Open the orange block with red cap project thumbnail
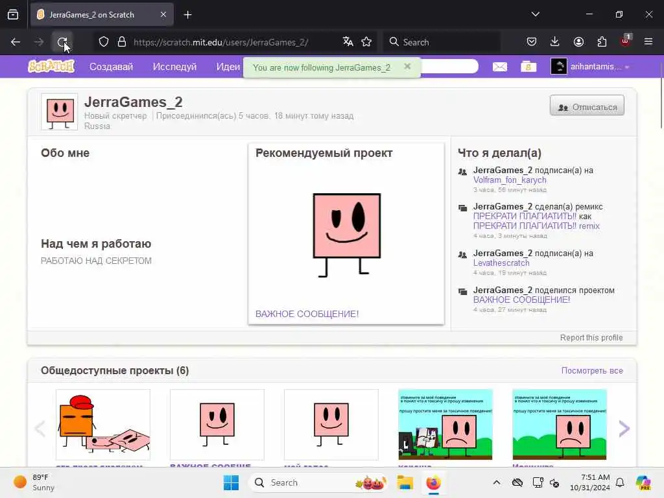Image resolution: width=664 pixels, height=498 pixels. click(103, 424)
